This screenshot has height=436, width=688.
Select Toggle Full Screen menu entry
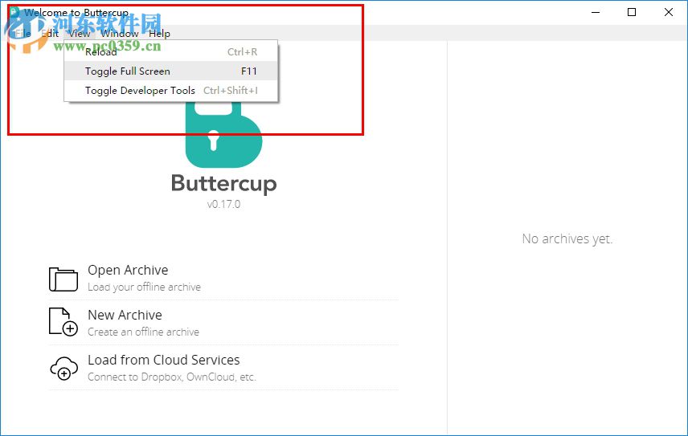pyautogui.click(x=170, y=71)
